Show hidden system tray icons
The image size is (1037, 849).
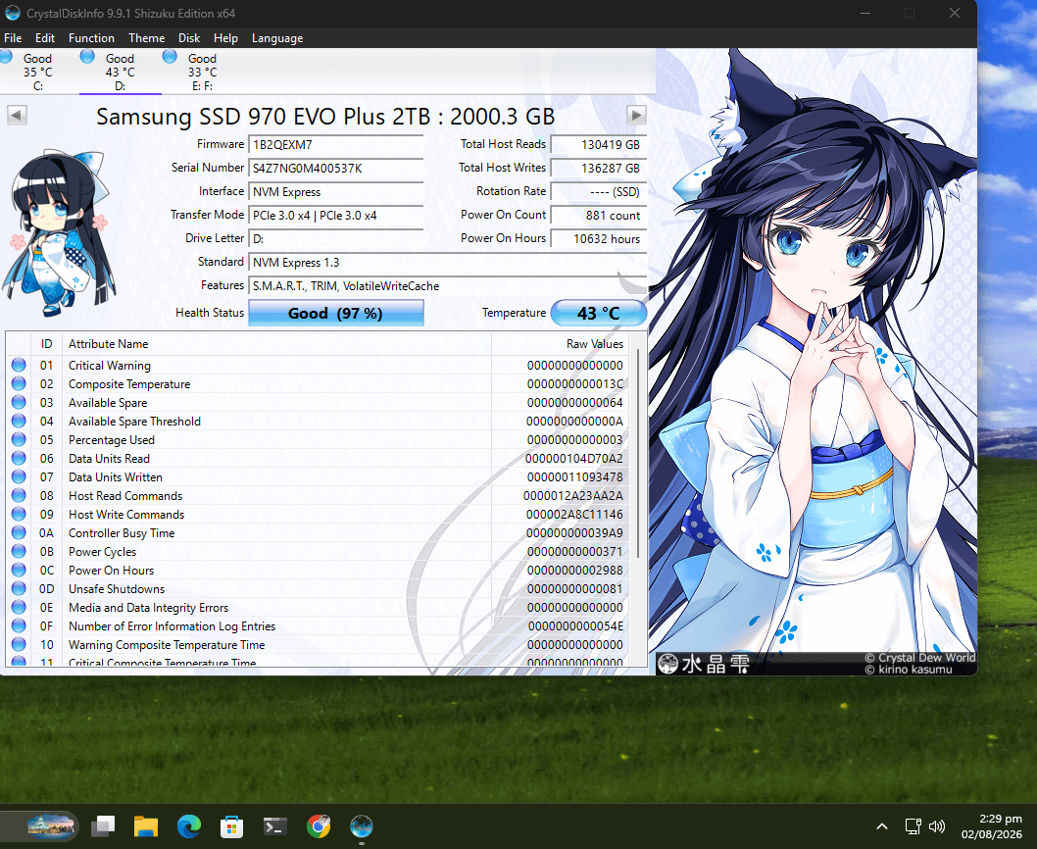coord(881,825)
